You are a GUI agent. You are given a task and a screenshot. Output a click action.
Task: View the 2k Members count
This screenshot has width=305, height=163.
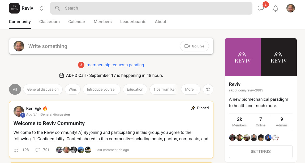pos(239,122)
